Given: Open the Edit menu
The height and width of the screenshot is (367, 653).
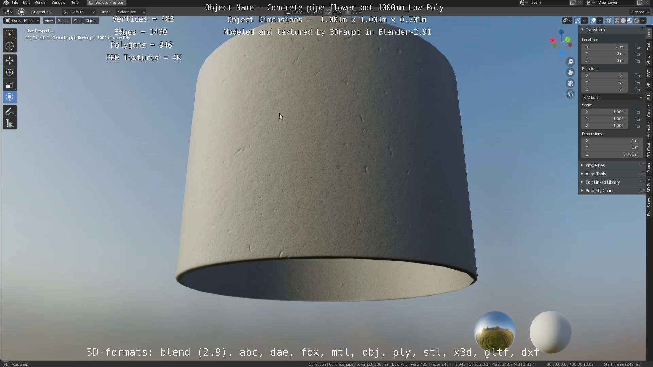Looking at the screenshot, I should pos(26,2).
